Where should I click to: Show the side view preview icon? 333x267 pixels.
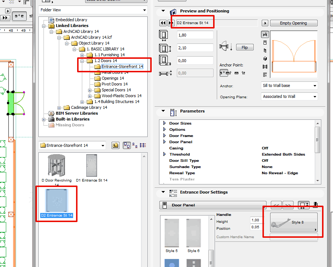click(x=265, y=50)
